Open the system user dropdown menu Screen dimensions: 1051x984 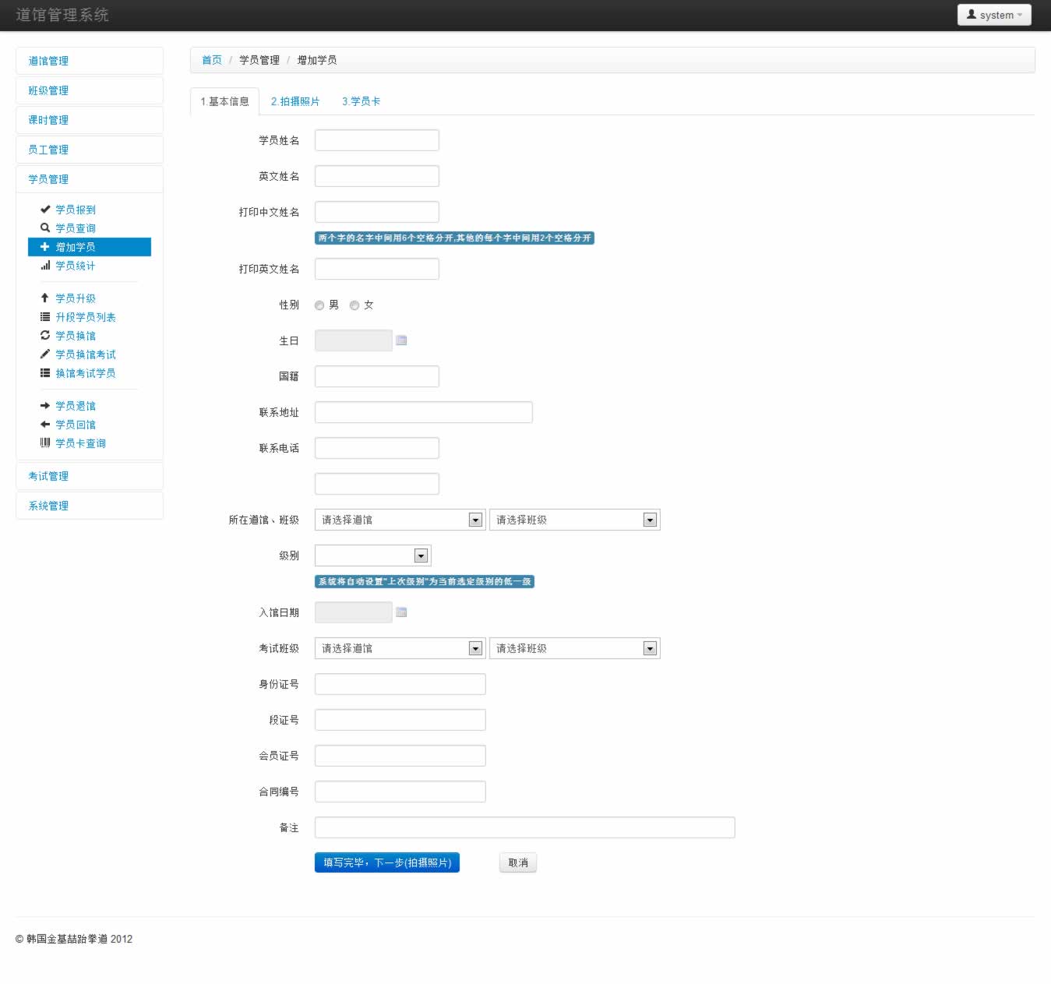(994, 15)
